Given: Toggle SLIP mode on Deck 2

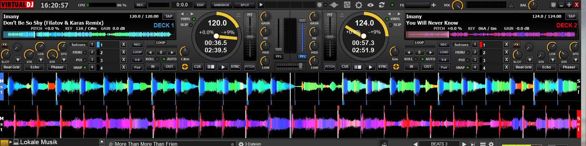Looking at the screenshot, I should (x=390, y=25).
